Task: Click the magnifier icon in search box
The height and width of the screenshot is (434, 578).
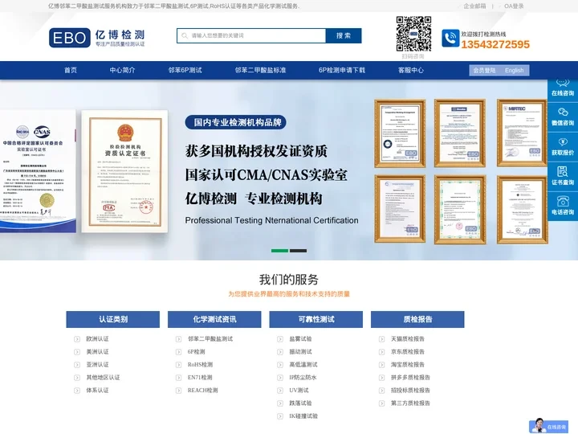Action: [185, 36]
